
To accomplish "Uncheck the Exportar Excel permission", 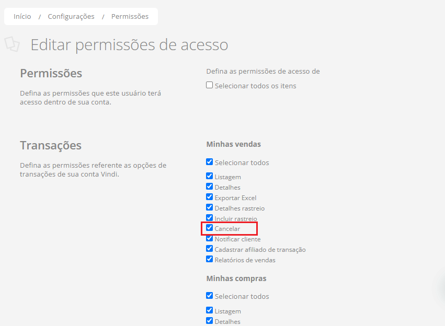I will point(210,197).
